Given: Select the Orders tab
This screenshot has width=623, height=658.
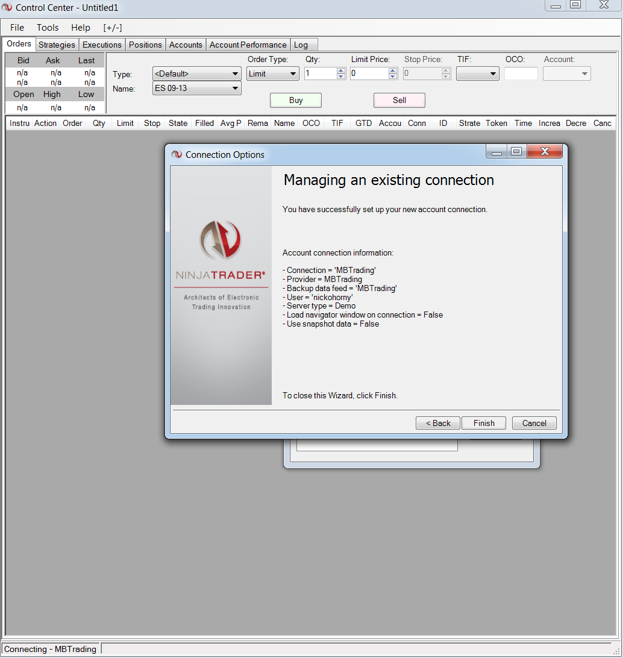Looking at the screenshot, I should pyautogui.click(x=19, y=43).
